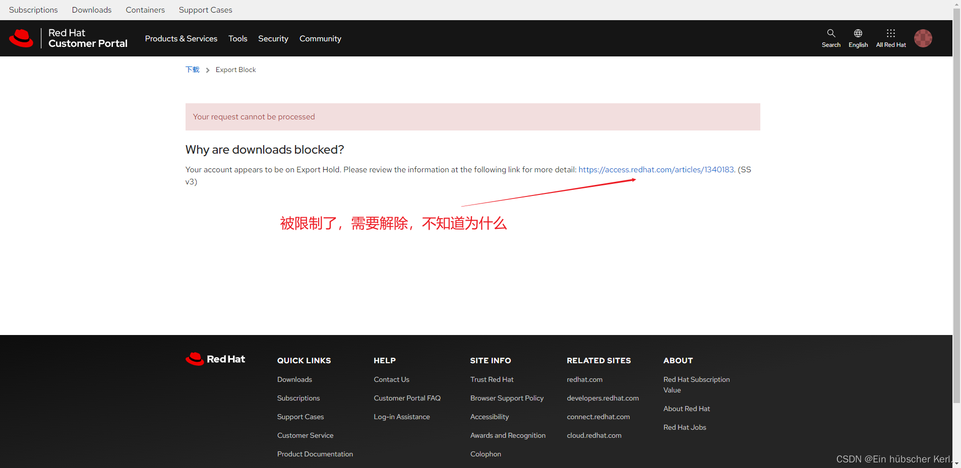Click the RELATED SITES footer heading

pyautogui.click(x=598, y=360)
